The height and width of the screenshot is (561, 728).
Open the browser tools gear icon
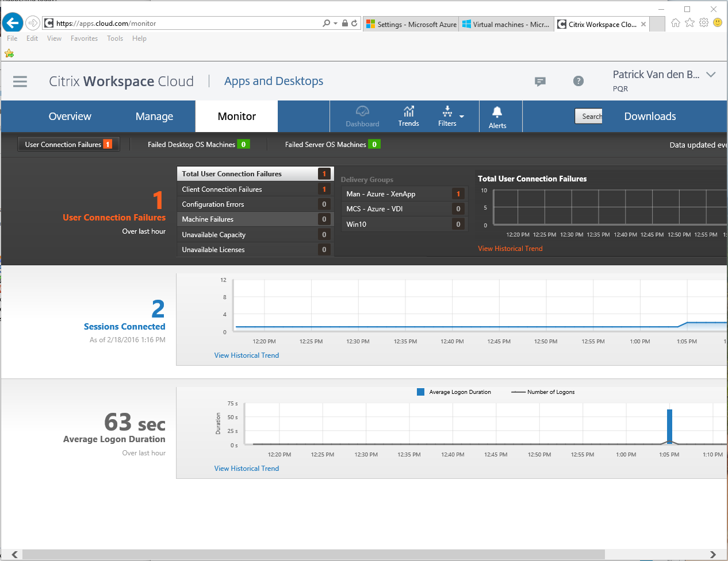(704, 23)
